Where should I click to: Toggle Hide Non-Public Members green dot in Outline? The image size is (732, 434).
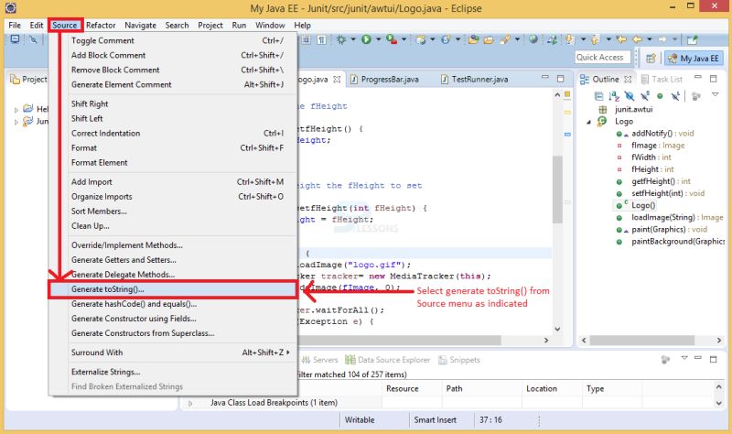660,96
